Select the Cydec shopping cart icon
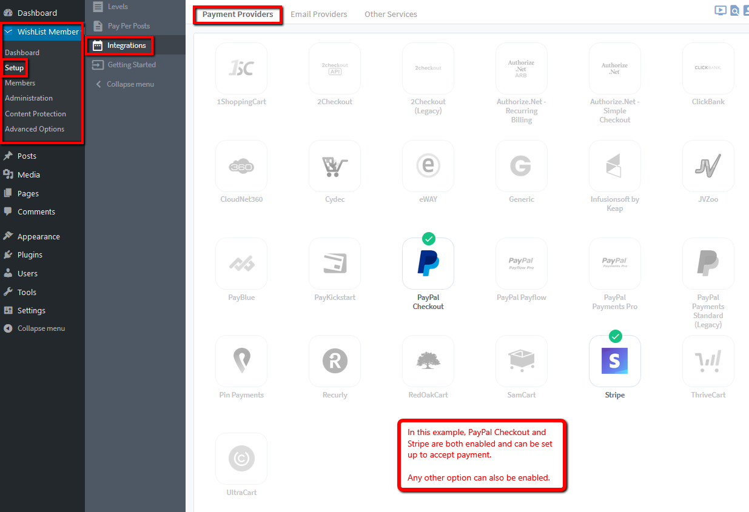This screenshot has width=749, height=512. (335, 166)
